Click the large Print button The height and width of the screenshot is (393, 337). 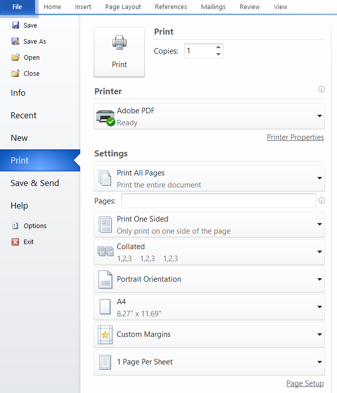pos(119,52)
